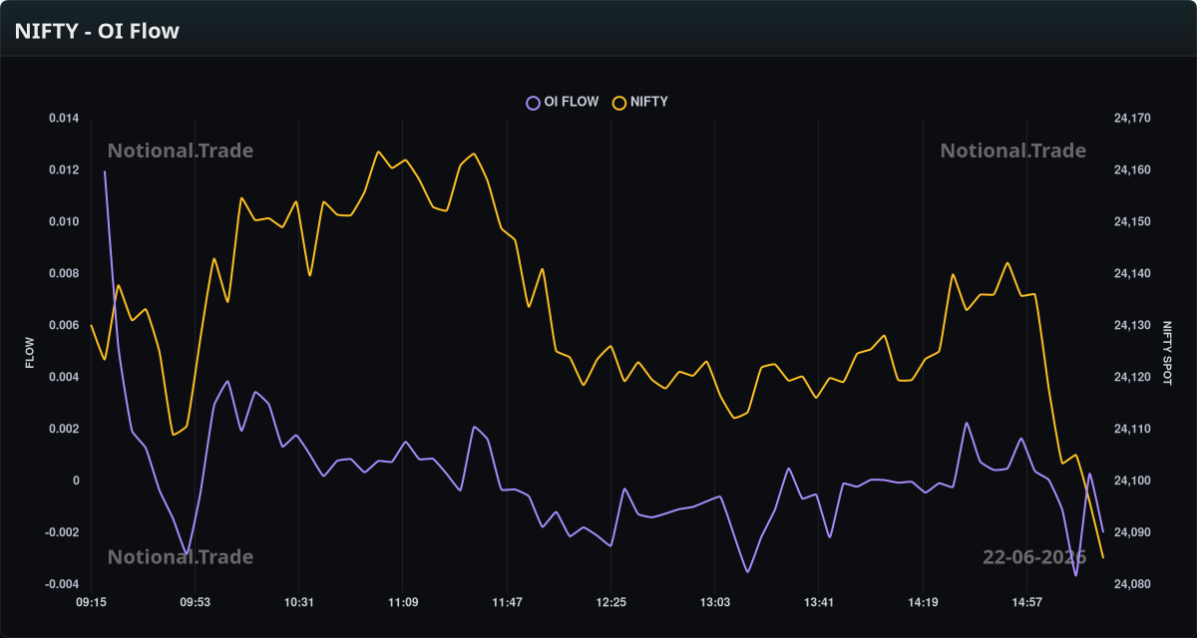Click the 24,160 NIFTY spot axis value
Viewport: 1197px width, 638px height.
coord(1132,170)
